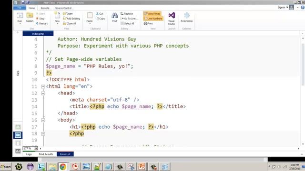Expand the Files side panel chevron
305x171 pixels.
[x=18, y=32]
